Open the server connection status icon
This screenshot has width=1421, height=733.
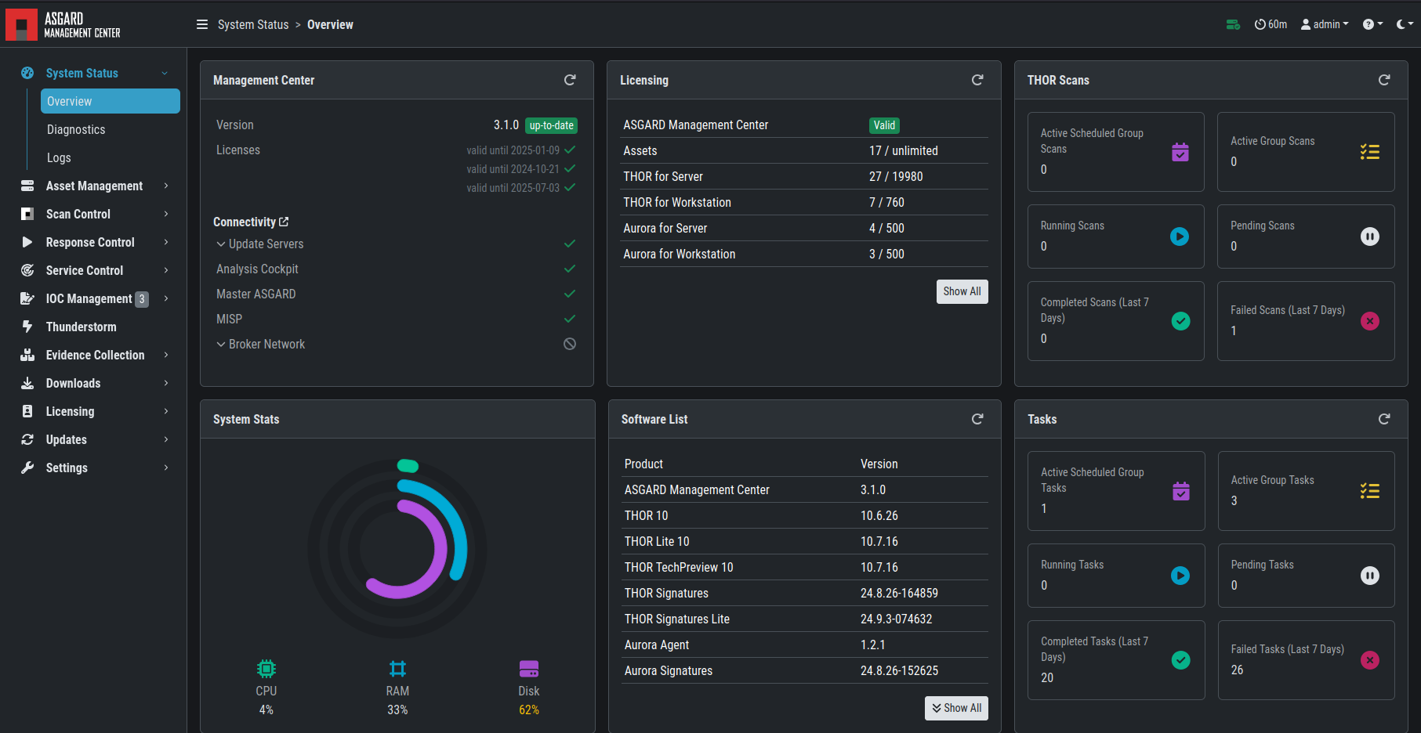1233,24
